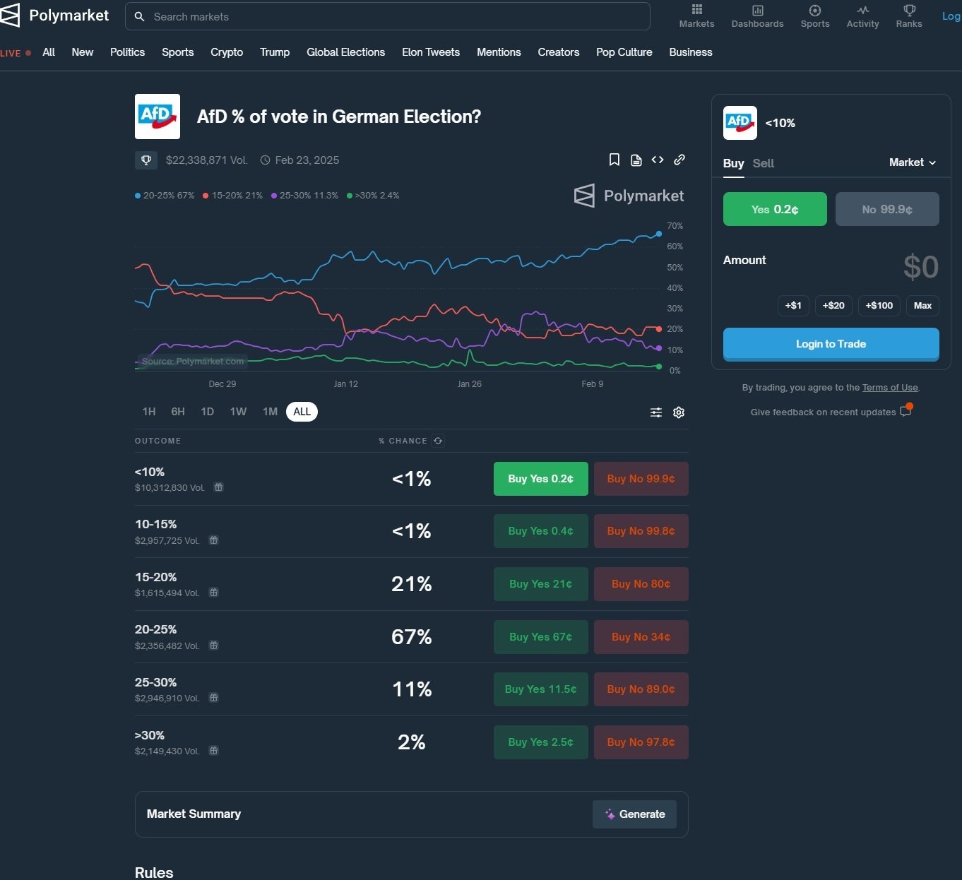
Task: Open chart settings gear icon
Action: [679, 412]
